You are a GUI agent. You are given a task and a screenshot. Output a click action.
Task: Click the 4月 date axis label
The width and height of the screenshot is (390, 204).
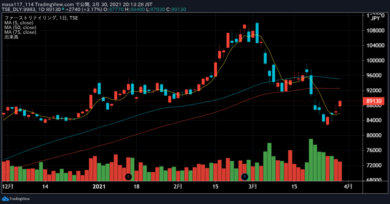pyautogui.click(x=348, y=187)
